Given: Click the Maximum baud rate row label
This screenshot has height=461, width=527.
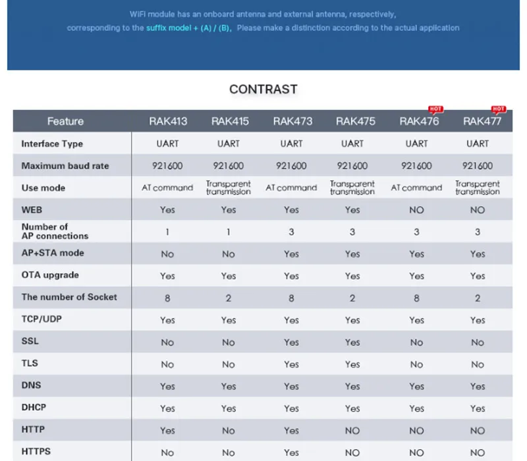Looking at the screenshot, I should tap(65, 166).
